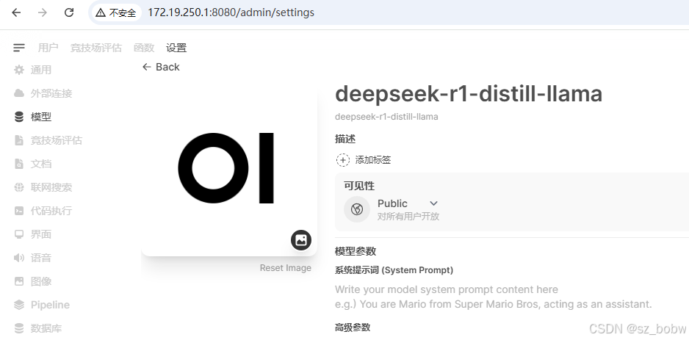Click 添加标签 label
Image resolution: width=689 pixels, height=340 pixels.
372,160
